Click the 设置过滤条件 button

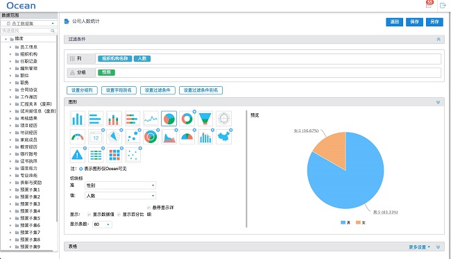click(x=158, y=90)
